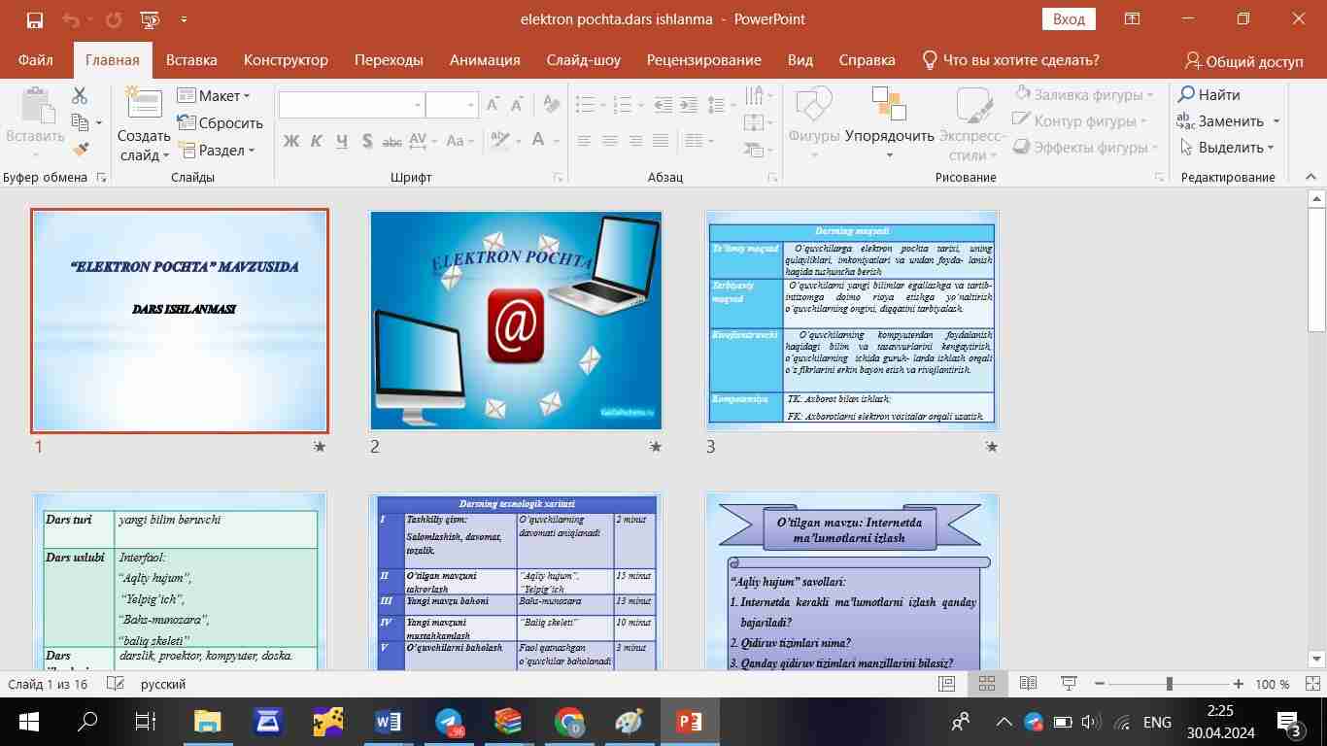Open the Анимация ribbon tab
The height and width of the screenshot is (746, 1327).
pyautogui.click(x=484, y=60)
